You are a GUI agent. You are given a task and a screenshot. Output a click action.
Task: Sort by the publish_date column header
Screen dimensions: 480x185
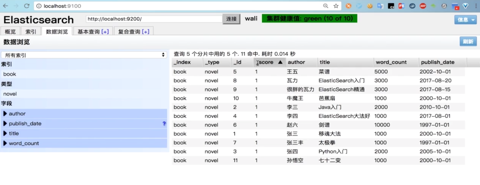(443, 62)
